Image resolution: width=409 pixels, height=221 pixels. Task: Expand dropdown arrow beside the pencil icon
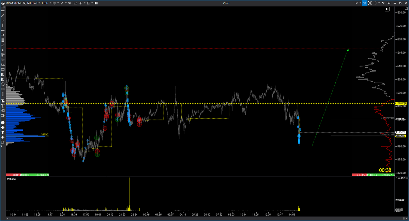pos(66,3)
